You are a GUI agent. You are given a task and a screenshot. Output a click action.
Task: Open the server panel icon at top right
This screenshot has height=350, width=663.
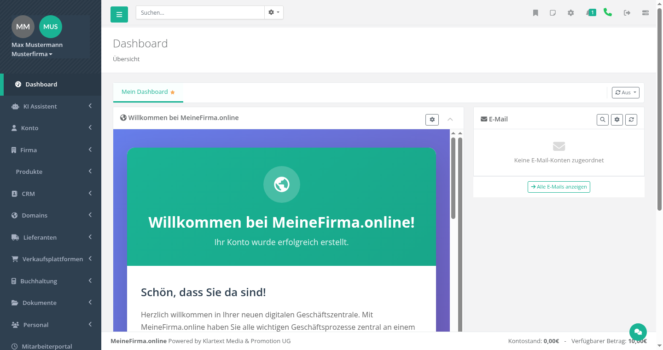click(646, 13)
